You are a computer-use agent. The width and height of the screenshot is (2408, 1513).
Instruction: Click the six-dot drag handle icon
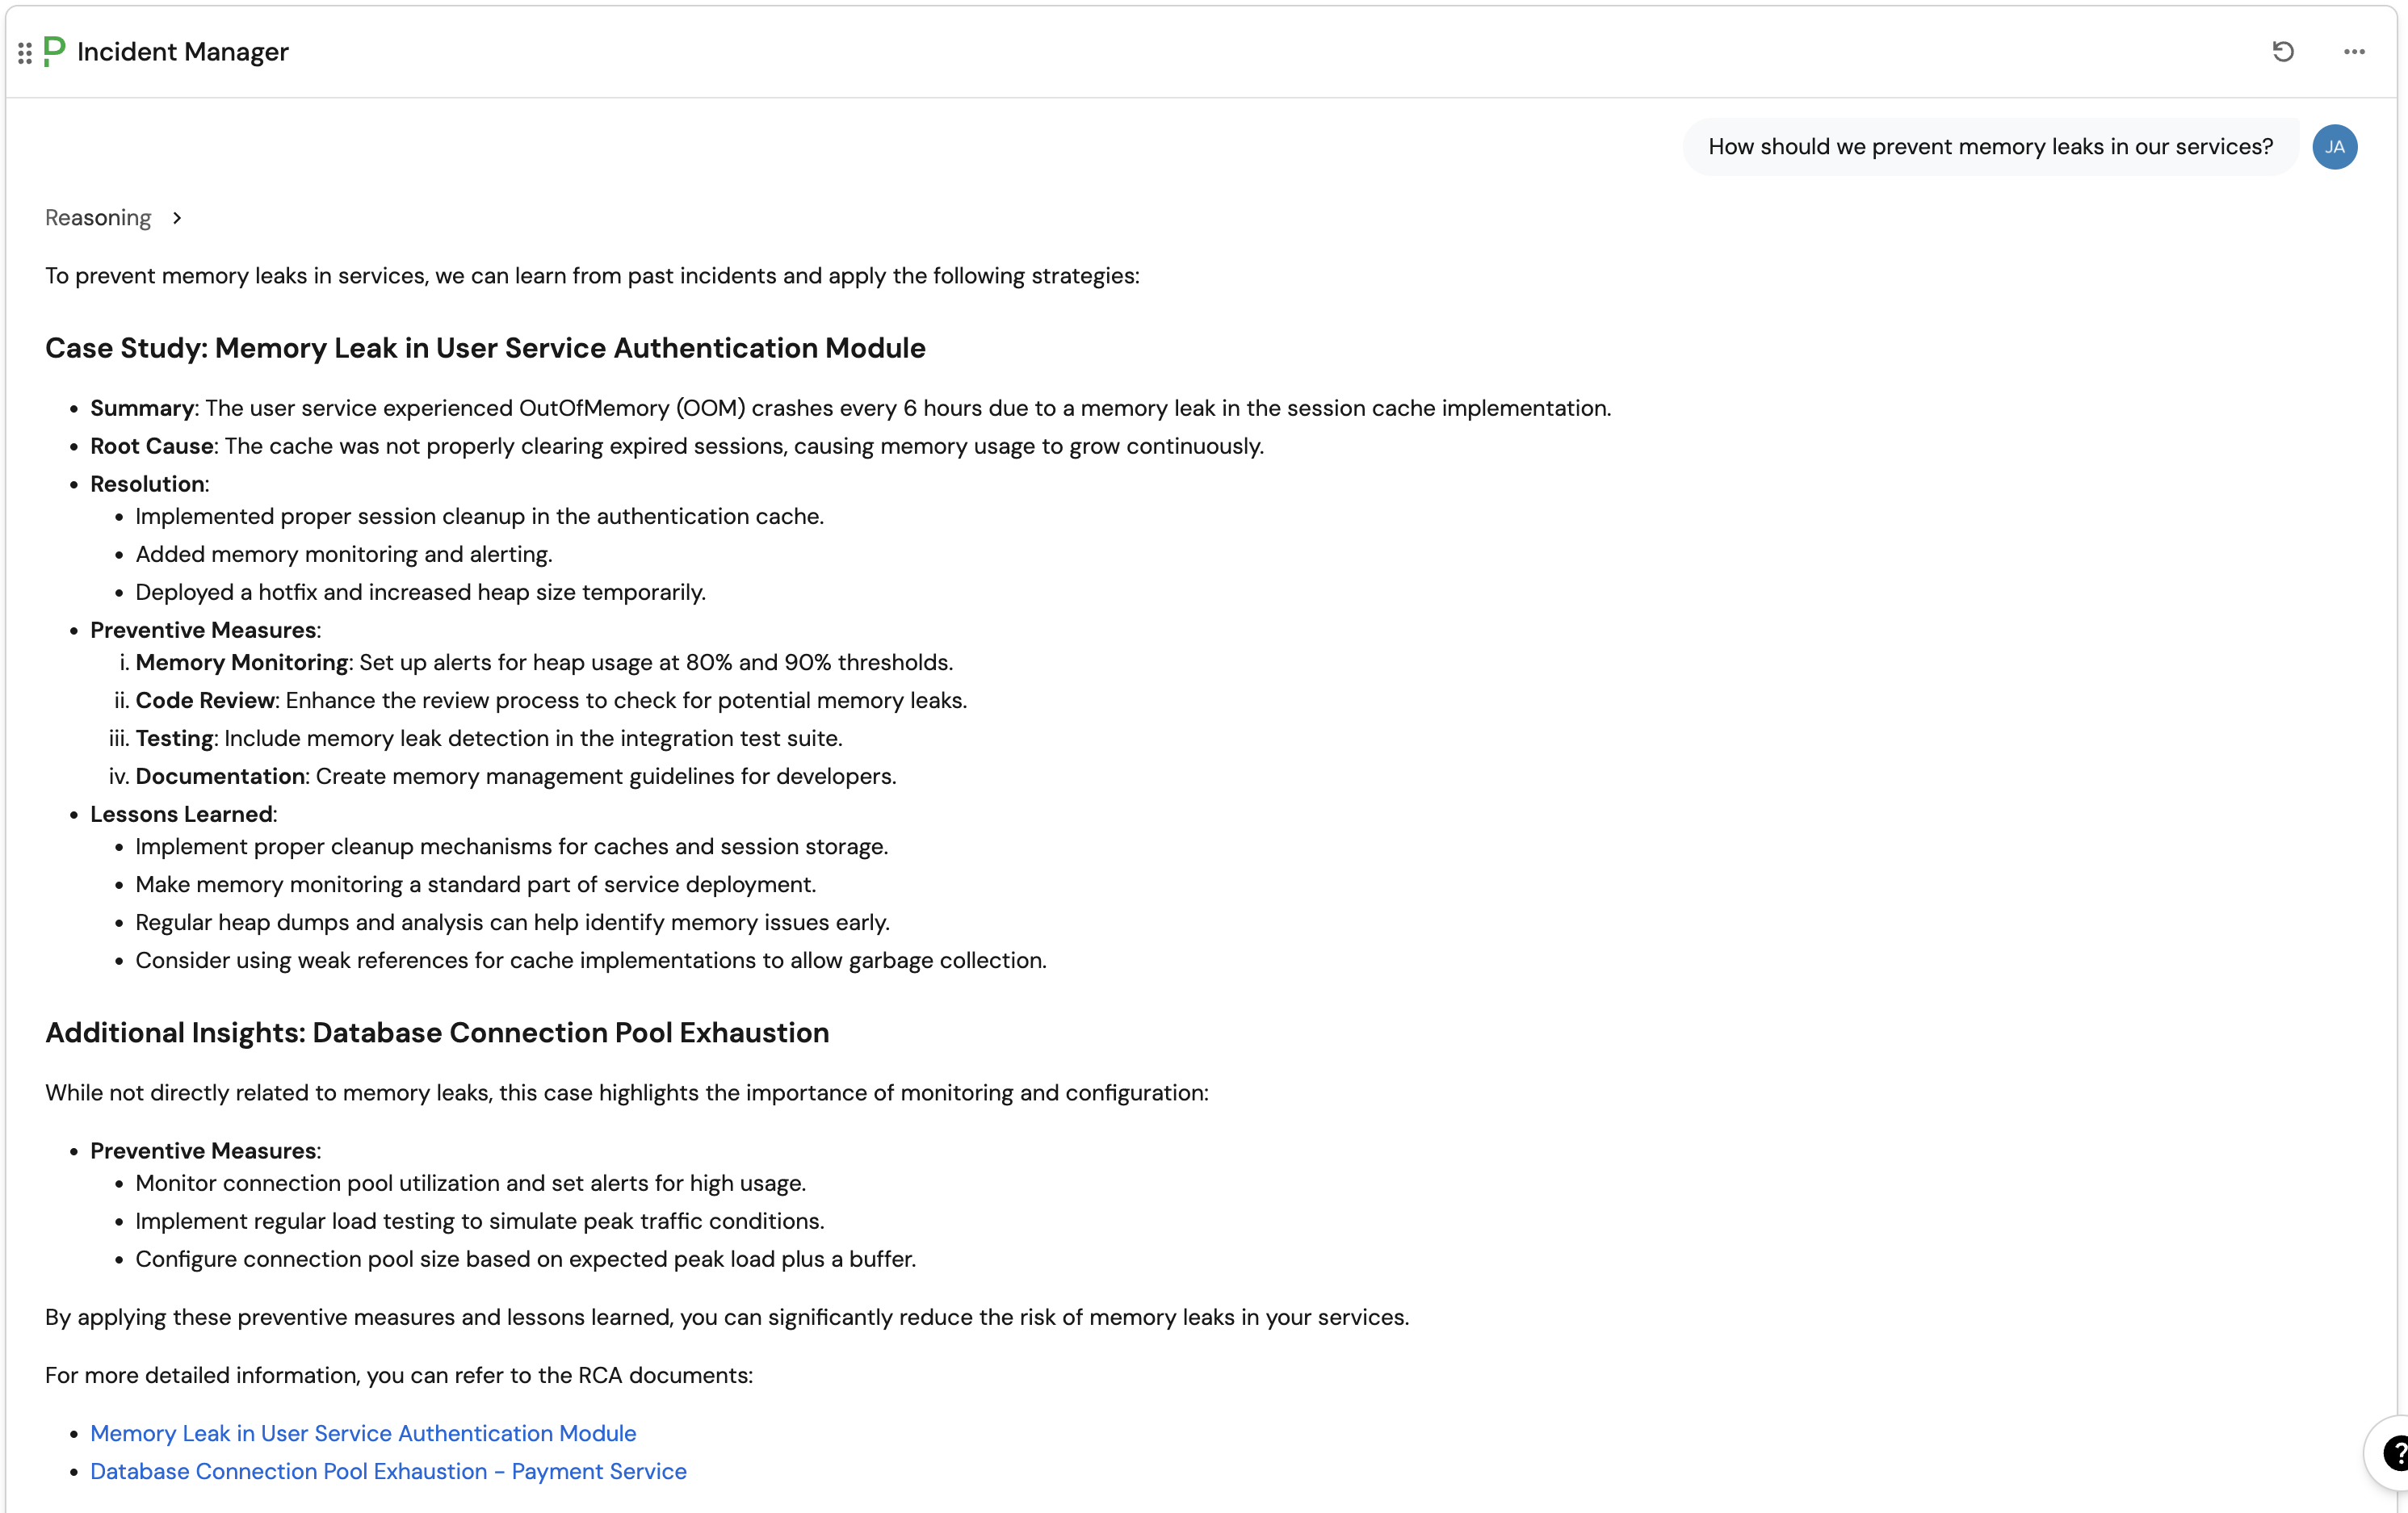[x=25, y=52]
